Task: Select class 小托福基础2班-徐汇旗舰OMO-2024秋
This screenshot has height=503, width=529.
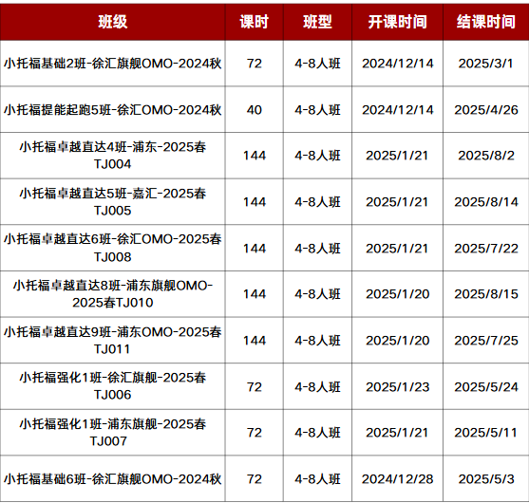Action: click(113, 64)
